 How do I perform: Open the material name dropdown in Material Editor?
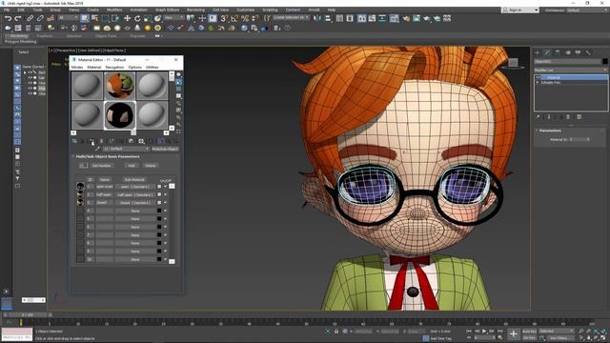click(126, 149)
